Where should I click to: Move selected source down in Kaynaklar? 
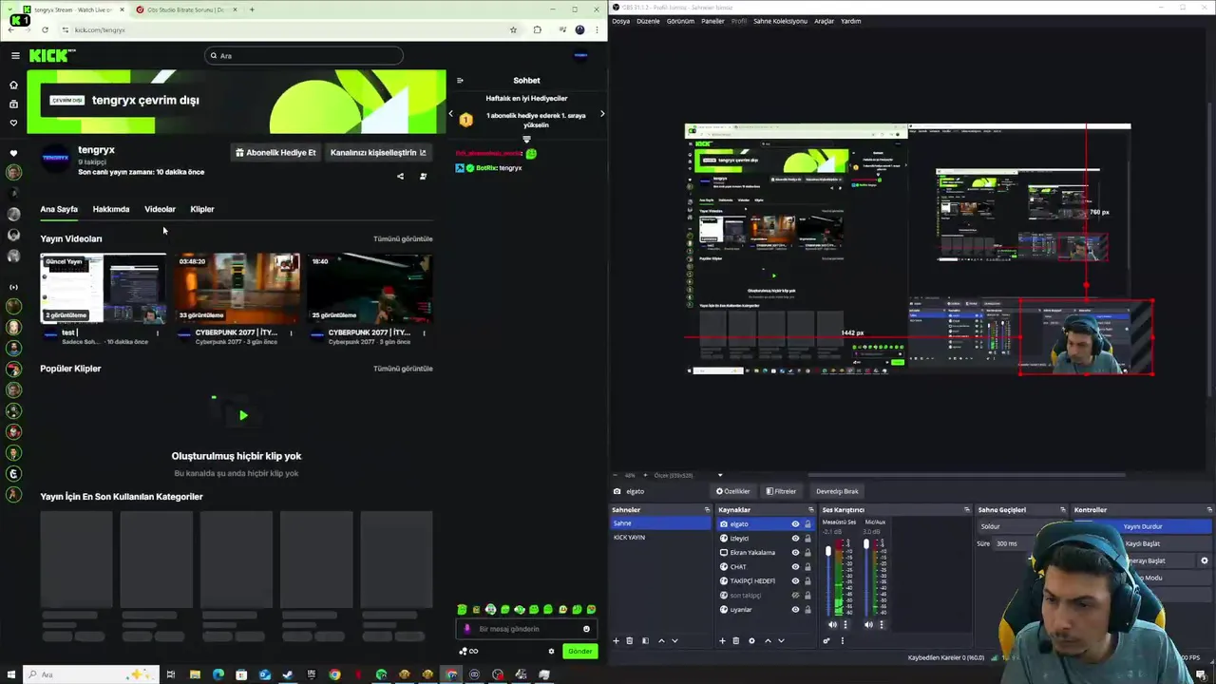781,640
